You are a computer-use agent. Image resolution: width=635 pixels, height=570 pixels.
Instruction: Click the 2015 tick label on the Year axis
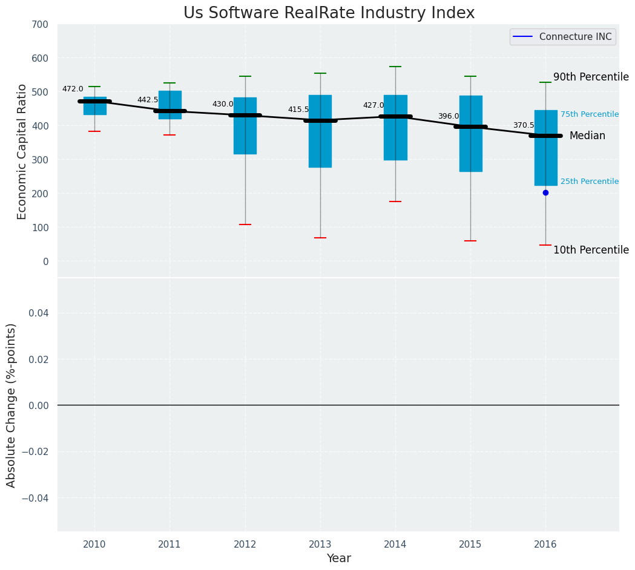(x=470, y=545)
